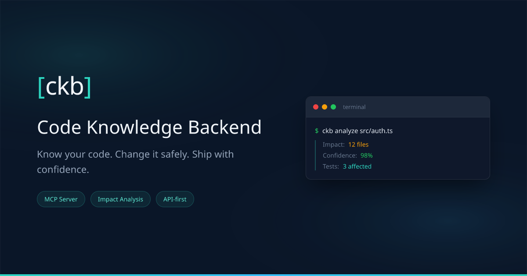This screenshot has width=527, height=276.
Task: Click the green terminal traffic light dot
Action: 333,106
